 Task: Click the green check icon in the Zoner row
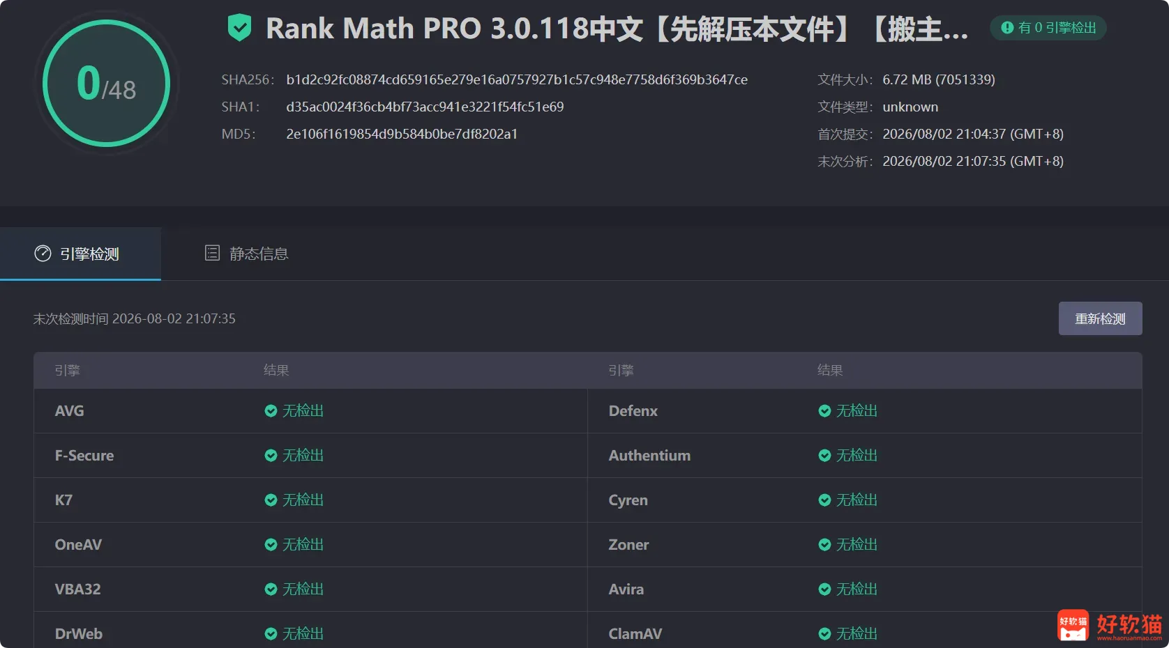[824, 545]
